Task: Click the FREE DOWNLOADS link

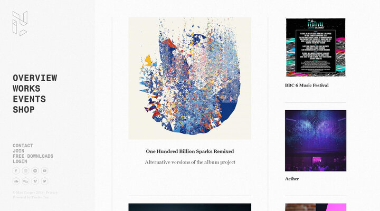Action: click(33, 156)
